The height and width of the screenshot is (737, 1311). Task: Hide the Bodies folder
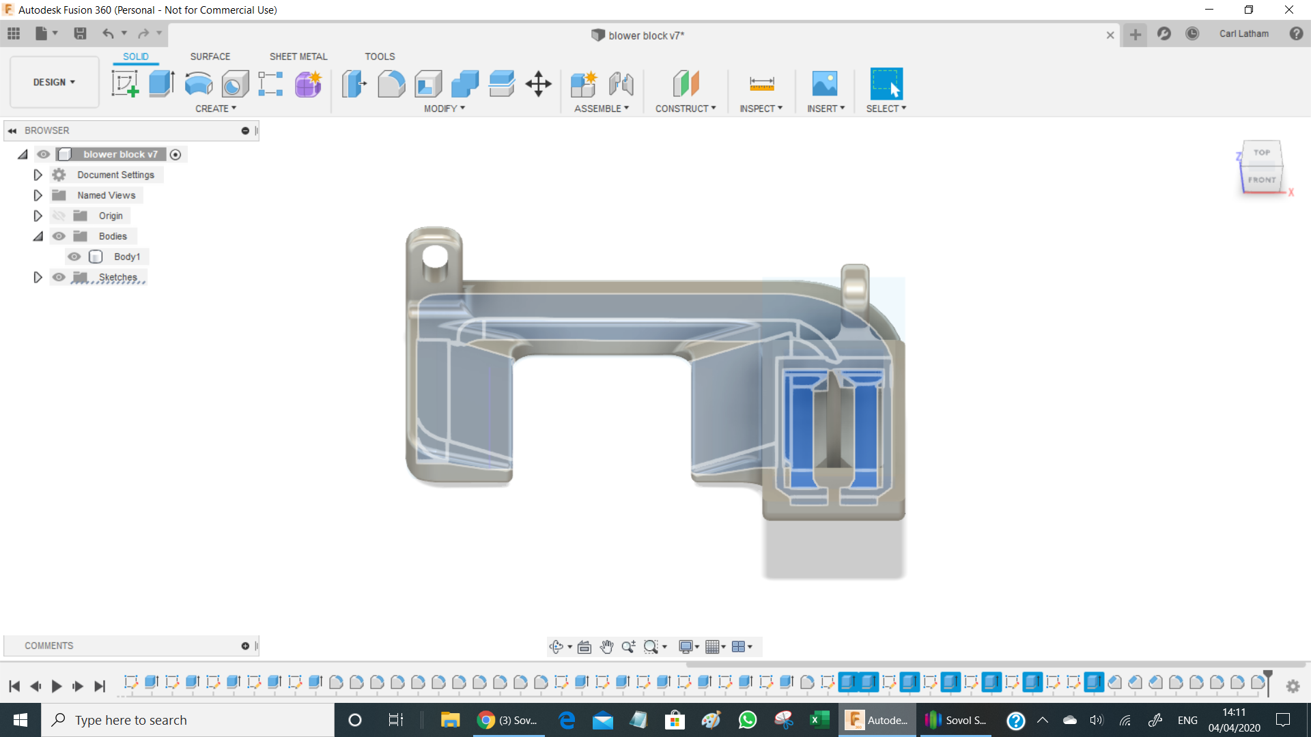point(59,236)
